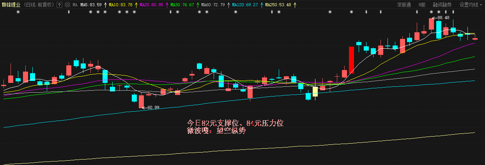Open the leftmost double-arrow event marker
Viewport: 485px width, 165px height.
[69, 12]
